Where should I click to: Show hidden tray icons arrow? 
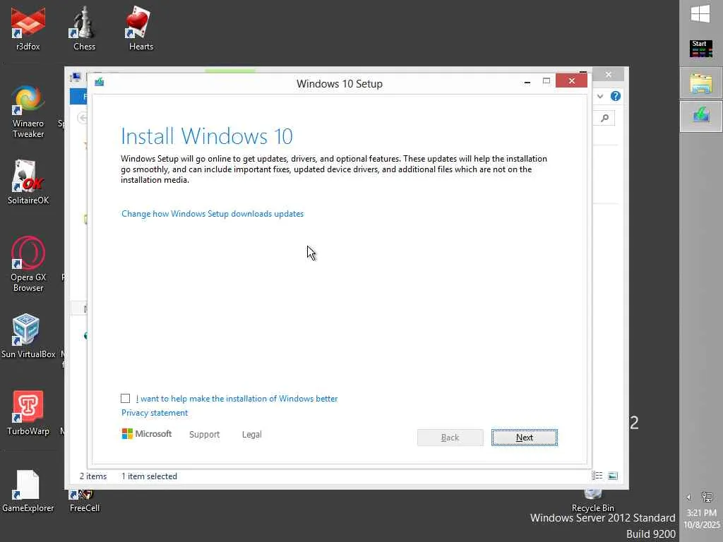689,497
